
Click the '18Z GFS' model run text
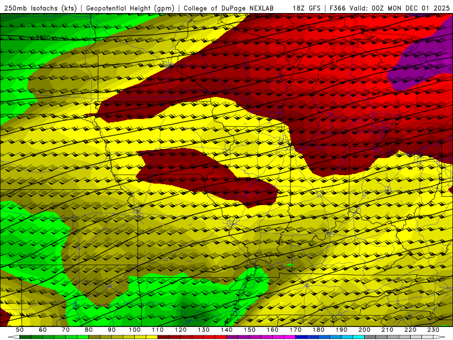306,8
